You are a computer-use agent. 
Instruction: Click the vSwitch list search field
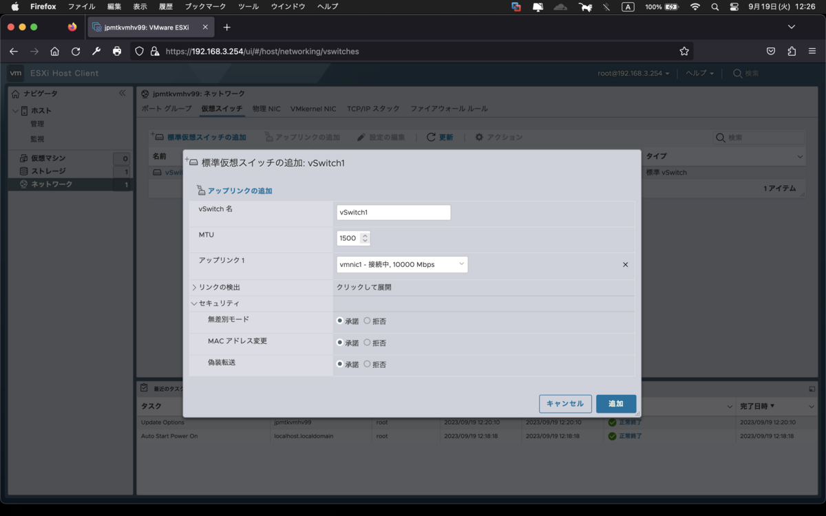759,138
